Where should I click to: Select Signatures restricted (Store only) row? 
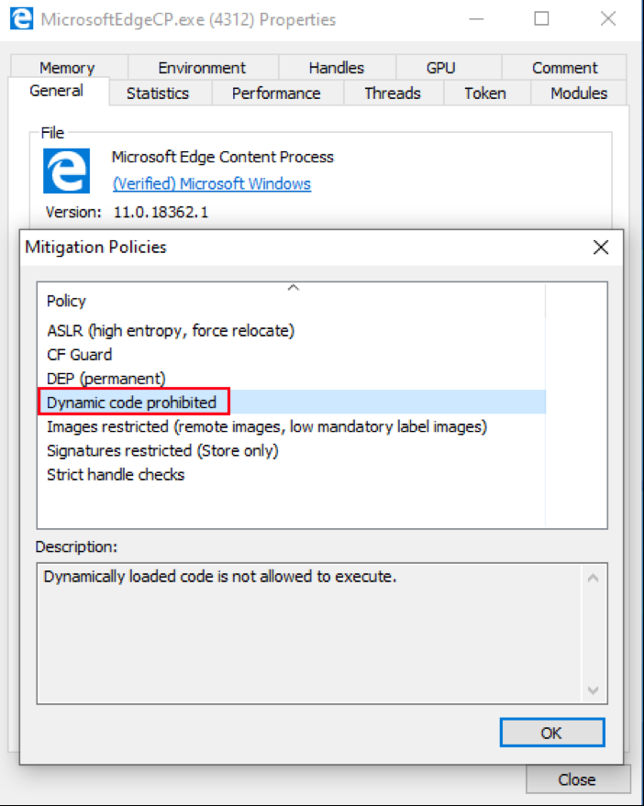point(162,450)
